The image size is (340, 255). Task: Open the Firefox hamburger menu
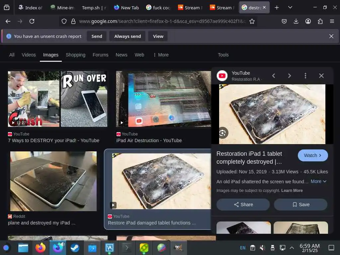(332, 21)
